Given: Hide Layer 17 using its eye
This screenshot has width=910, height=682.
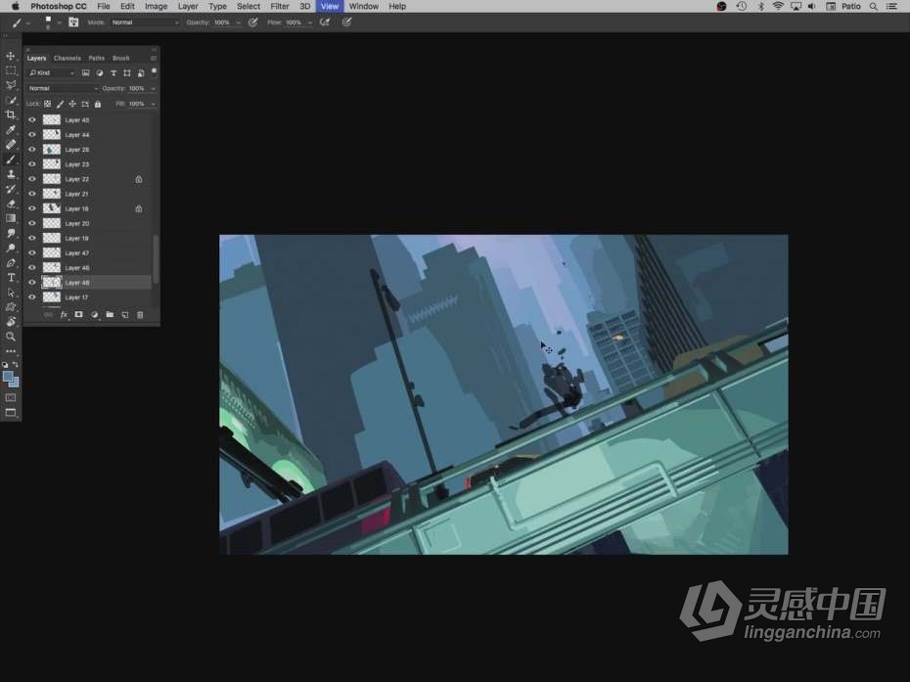Looking at the screenshot, I should [x=32, y=297].
